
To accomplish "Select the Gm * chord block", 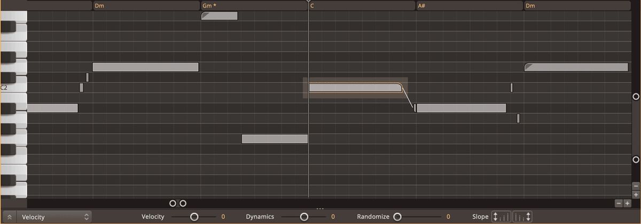I will pos(254,6).
